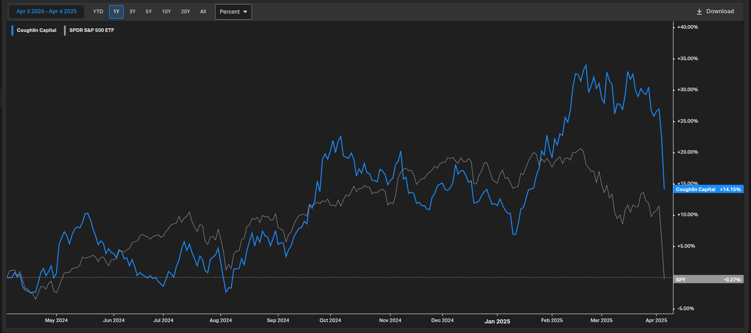Click the Oct 2024 axis label
Screen dimensions: 751x333
330,320
